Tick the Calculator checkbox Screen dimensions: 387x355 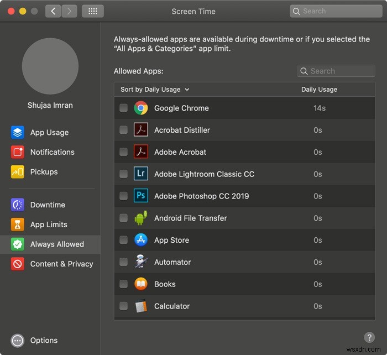pyautogui.click(x=123, y=306)
